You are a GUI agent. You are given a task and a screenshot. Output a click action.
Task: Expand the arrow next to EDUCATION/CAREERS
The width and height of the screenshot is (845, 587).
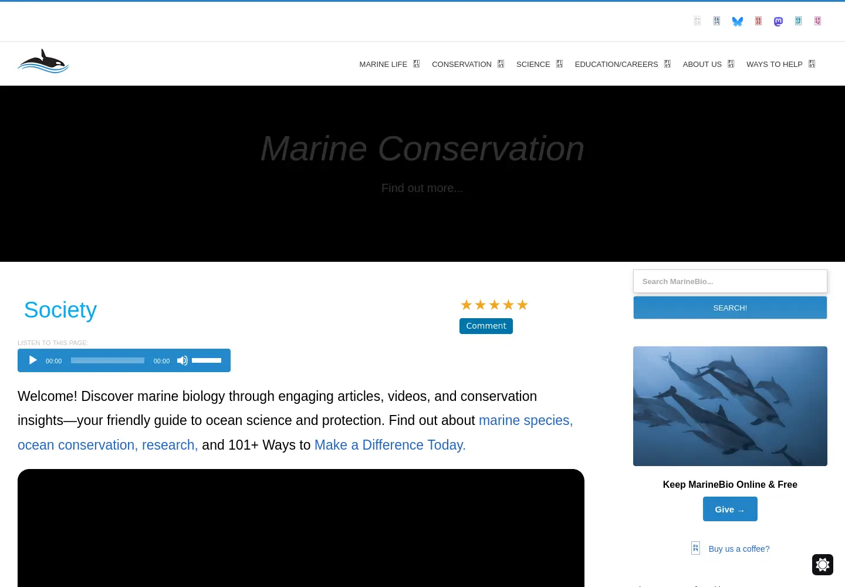tap(667, 64)
